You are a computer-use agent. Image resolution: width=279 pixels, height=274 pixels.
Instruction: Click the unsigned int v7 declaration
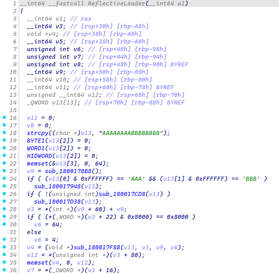click(x=55, y=57)
